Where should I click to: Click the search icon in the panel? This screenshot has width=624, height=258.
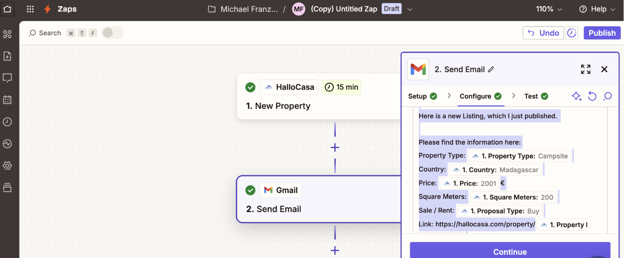click(x=607, y=96)
